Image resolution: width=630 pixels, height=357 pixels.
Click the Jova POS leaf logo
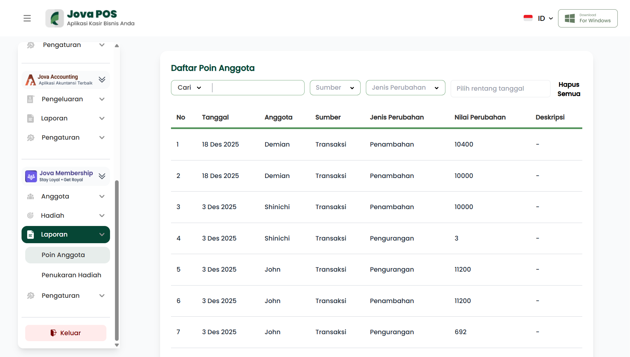[x=55, y=18]
